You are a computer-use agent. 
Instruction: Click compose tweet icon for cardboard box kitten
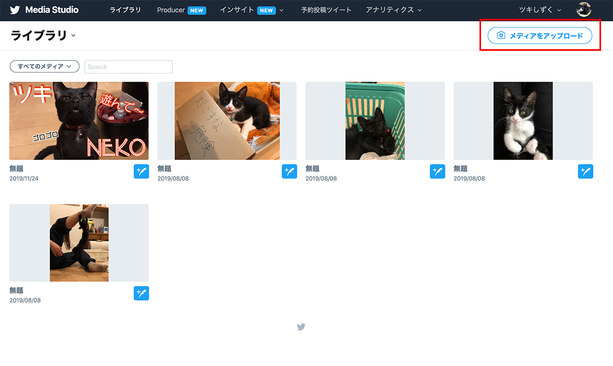(x=289, y=171)
